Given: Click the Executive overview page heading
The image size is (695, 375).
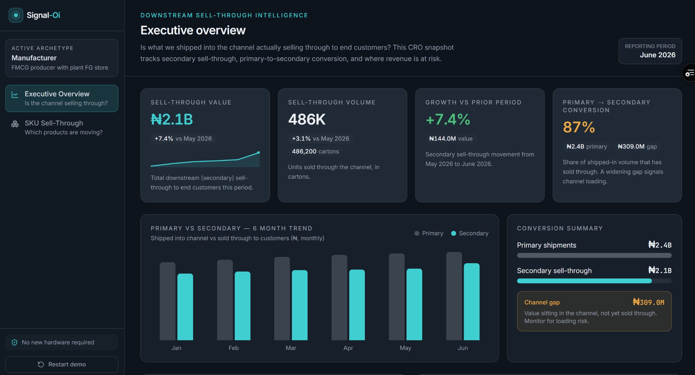Looking at the screenshot, I should [193, 30].
